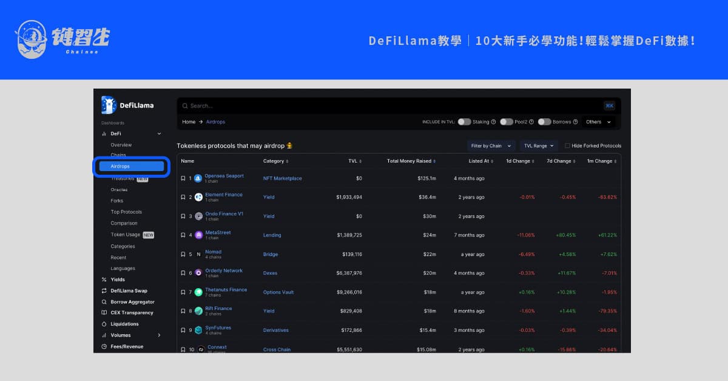Image resolution: width=728 pixels, height=381 pixels.
Task: Go to Chains in the sidebar
Action: point(118,155)
